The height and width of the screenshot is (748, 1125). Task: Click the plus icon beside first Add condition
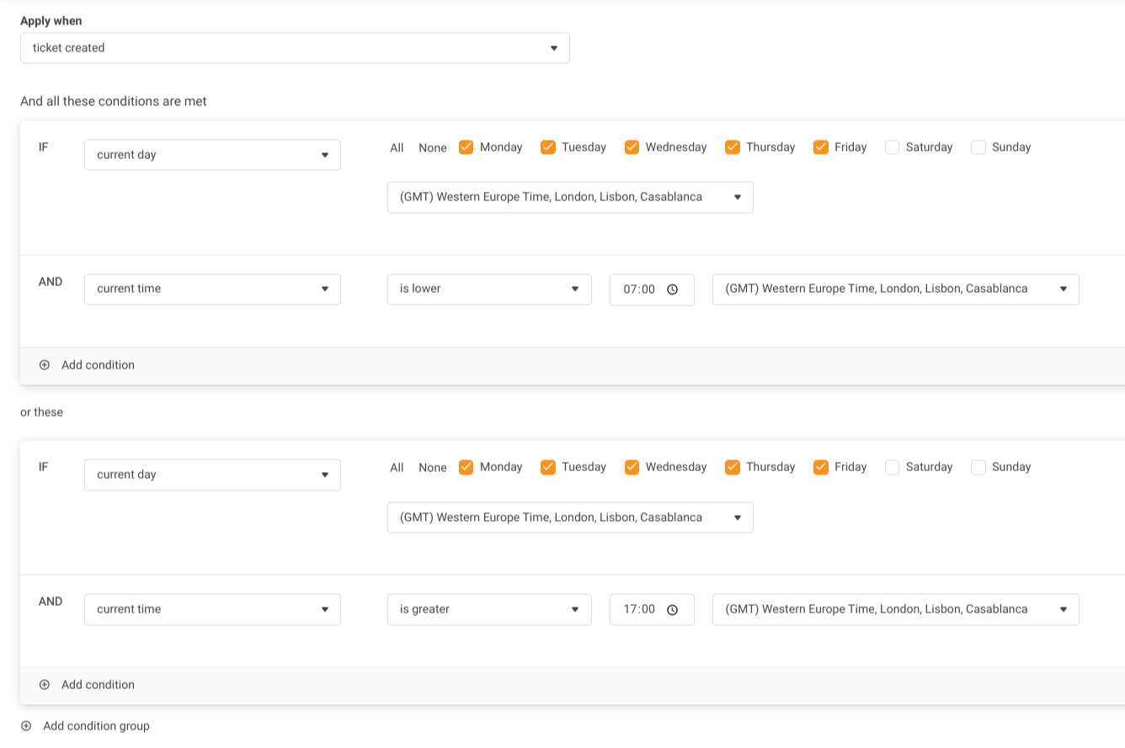tap(45, 365)
